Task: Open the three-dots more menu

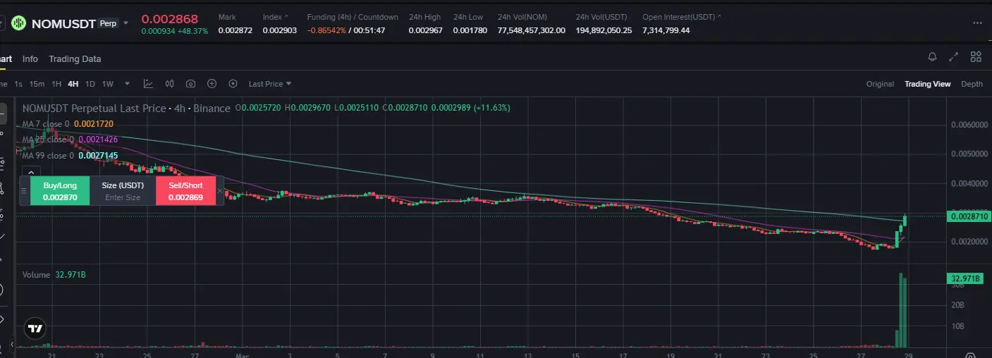Action: click(x=976, y=23)
